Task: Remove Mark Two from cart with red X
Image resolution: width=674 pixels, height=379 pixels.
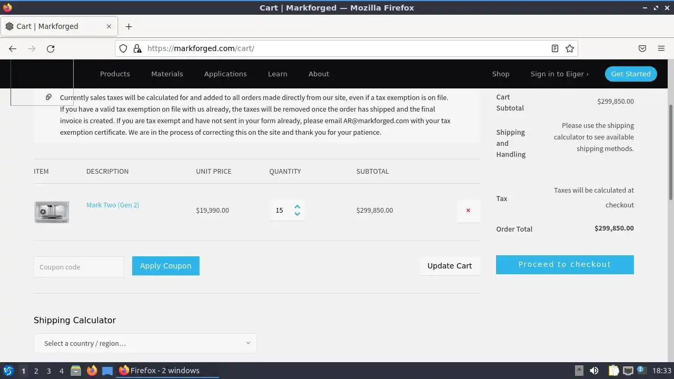Action: (468, 210)
